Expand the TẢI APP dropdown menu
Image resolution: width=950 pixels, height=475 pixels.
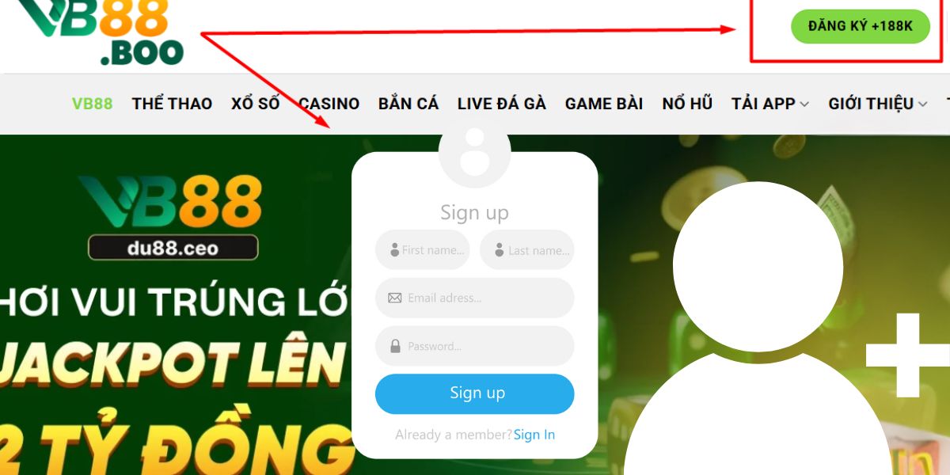pyautogui.click(x=769, y=104)
